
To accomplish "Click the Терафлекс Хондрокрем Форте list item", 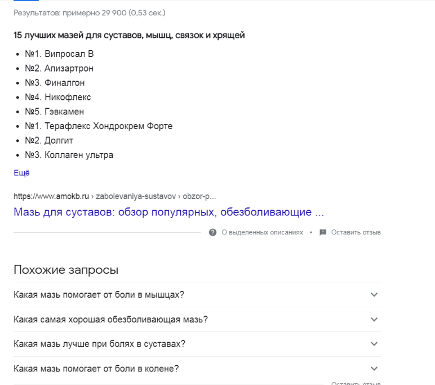I will (99, 126).
